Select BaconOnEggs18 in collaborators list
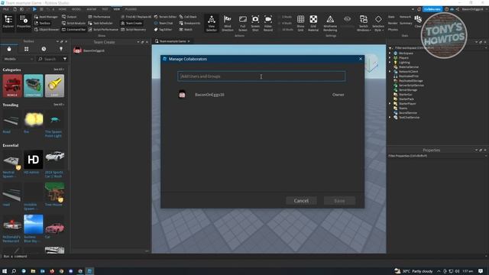Screen dimensions: 489x275 click(x=261, y=95)
